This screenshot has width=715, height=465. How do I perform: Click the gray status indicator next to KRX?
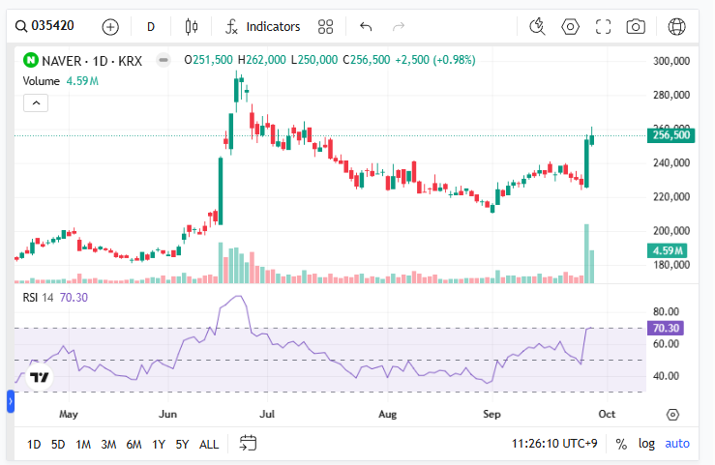pos(164,60)
